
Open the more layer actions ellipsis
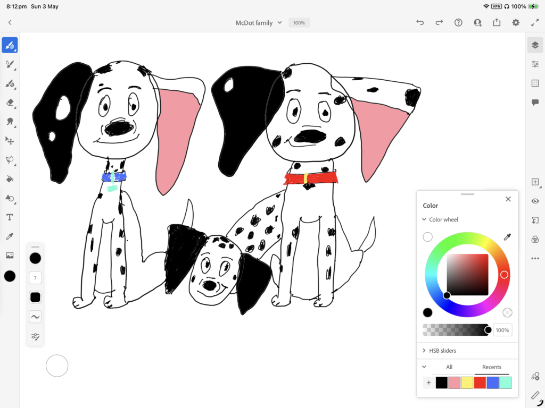535,259
